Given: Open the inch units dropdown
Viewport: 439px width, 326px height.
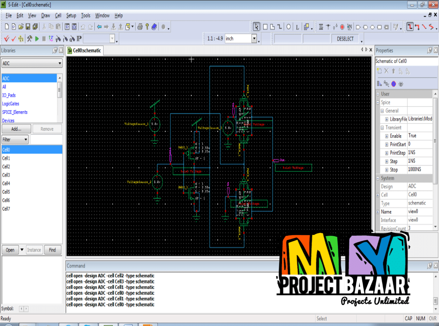Looking at the screenshot, I should [x=254, y=38].
